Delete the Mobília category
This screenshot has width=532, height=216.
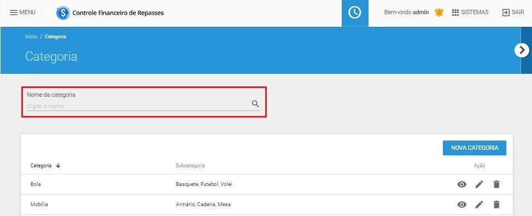point(496,205)
